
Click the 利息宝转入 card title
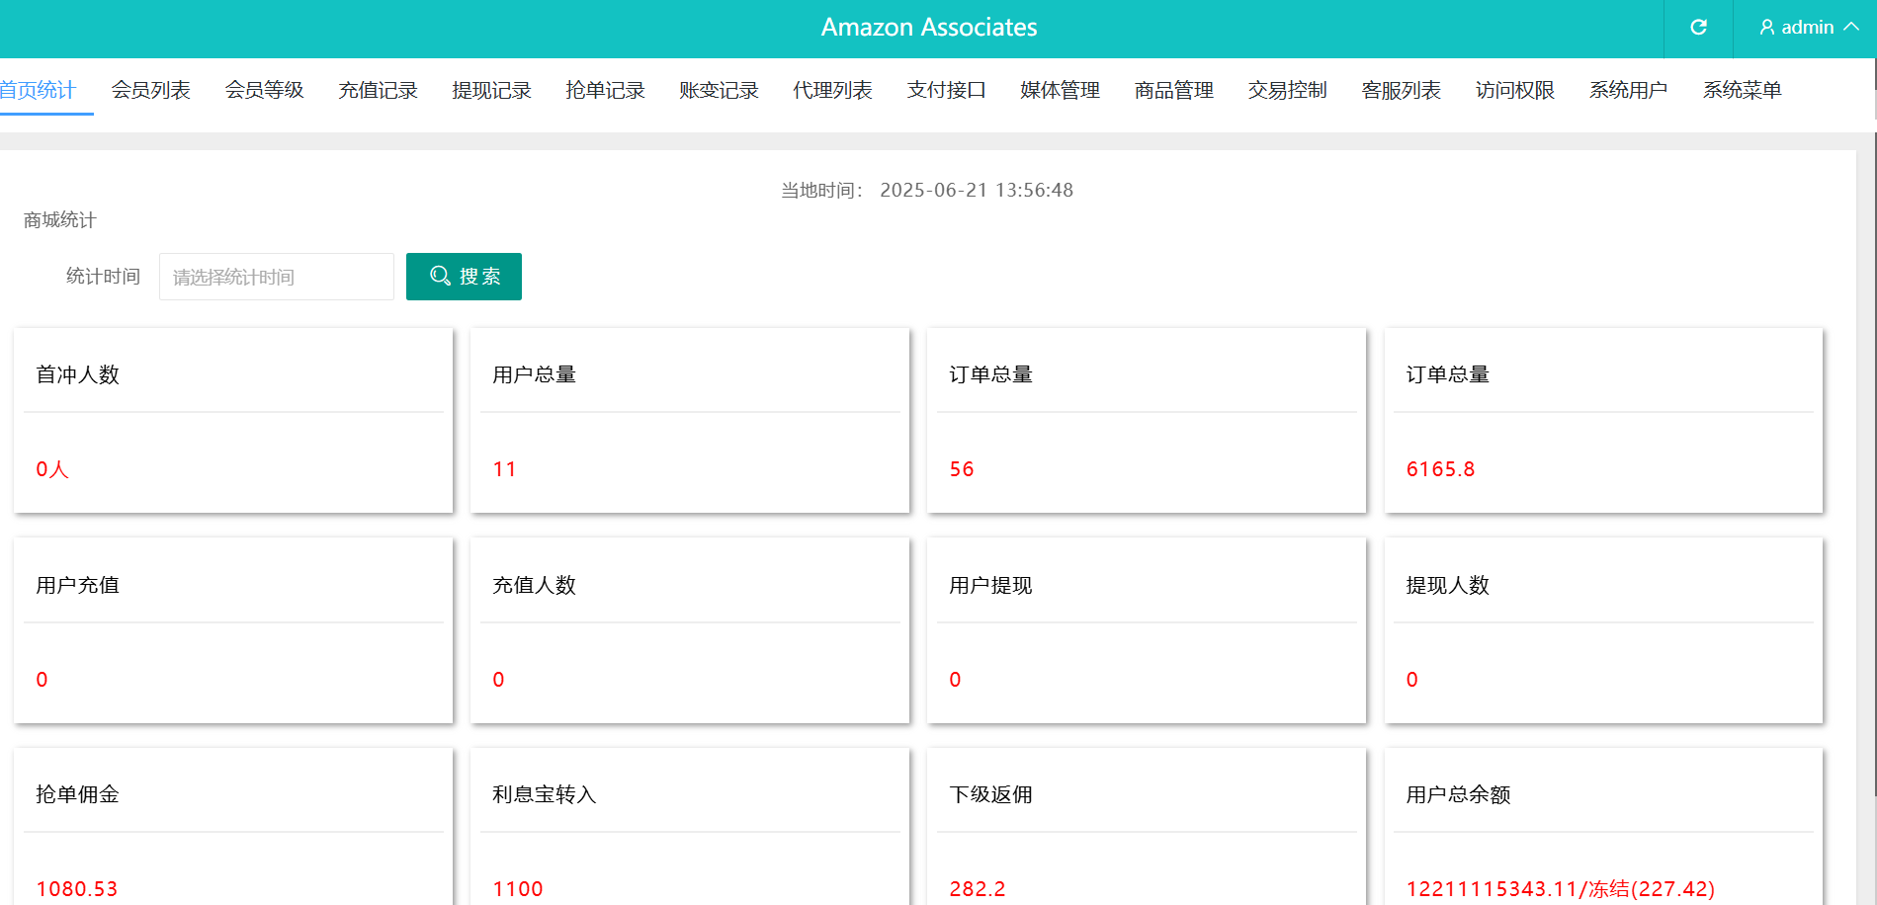(x=545, y=794)
